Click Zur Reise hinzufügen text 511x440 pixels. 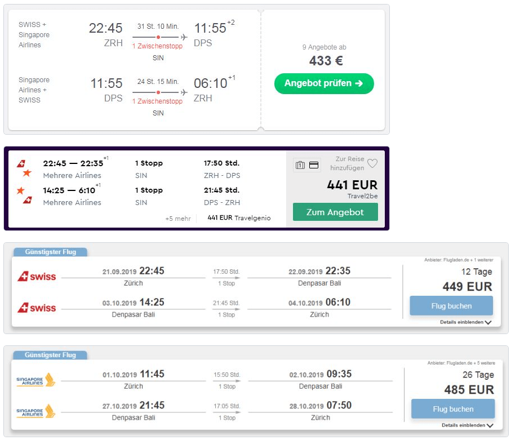347,163
